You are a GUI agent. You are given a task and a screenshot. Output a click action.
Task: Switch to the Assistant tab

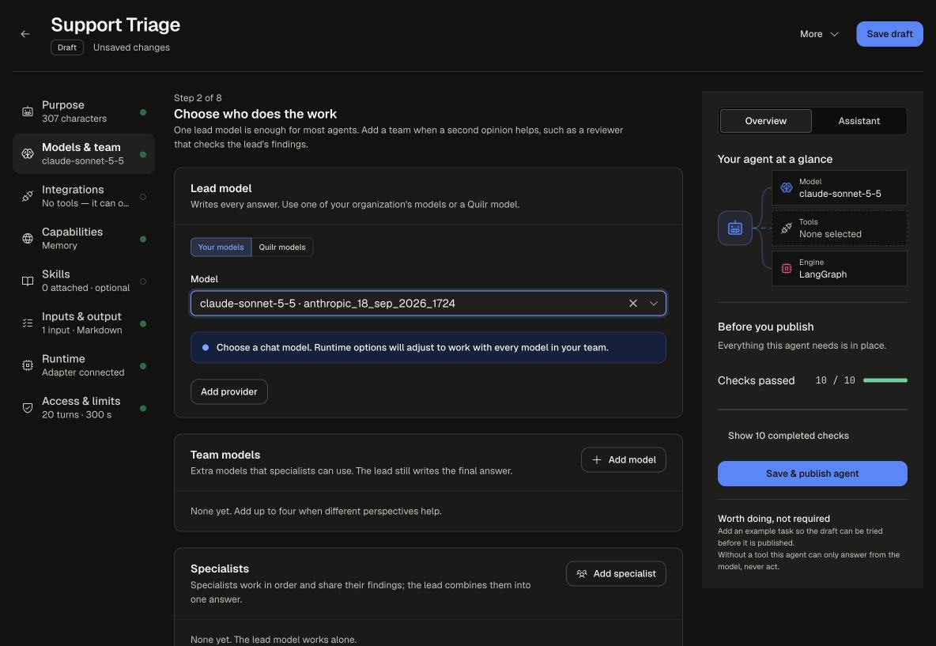(x=859, y=121)
